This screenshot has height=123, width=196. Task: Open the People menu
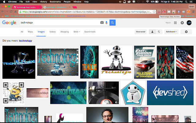67,2
